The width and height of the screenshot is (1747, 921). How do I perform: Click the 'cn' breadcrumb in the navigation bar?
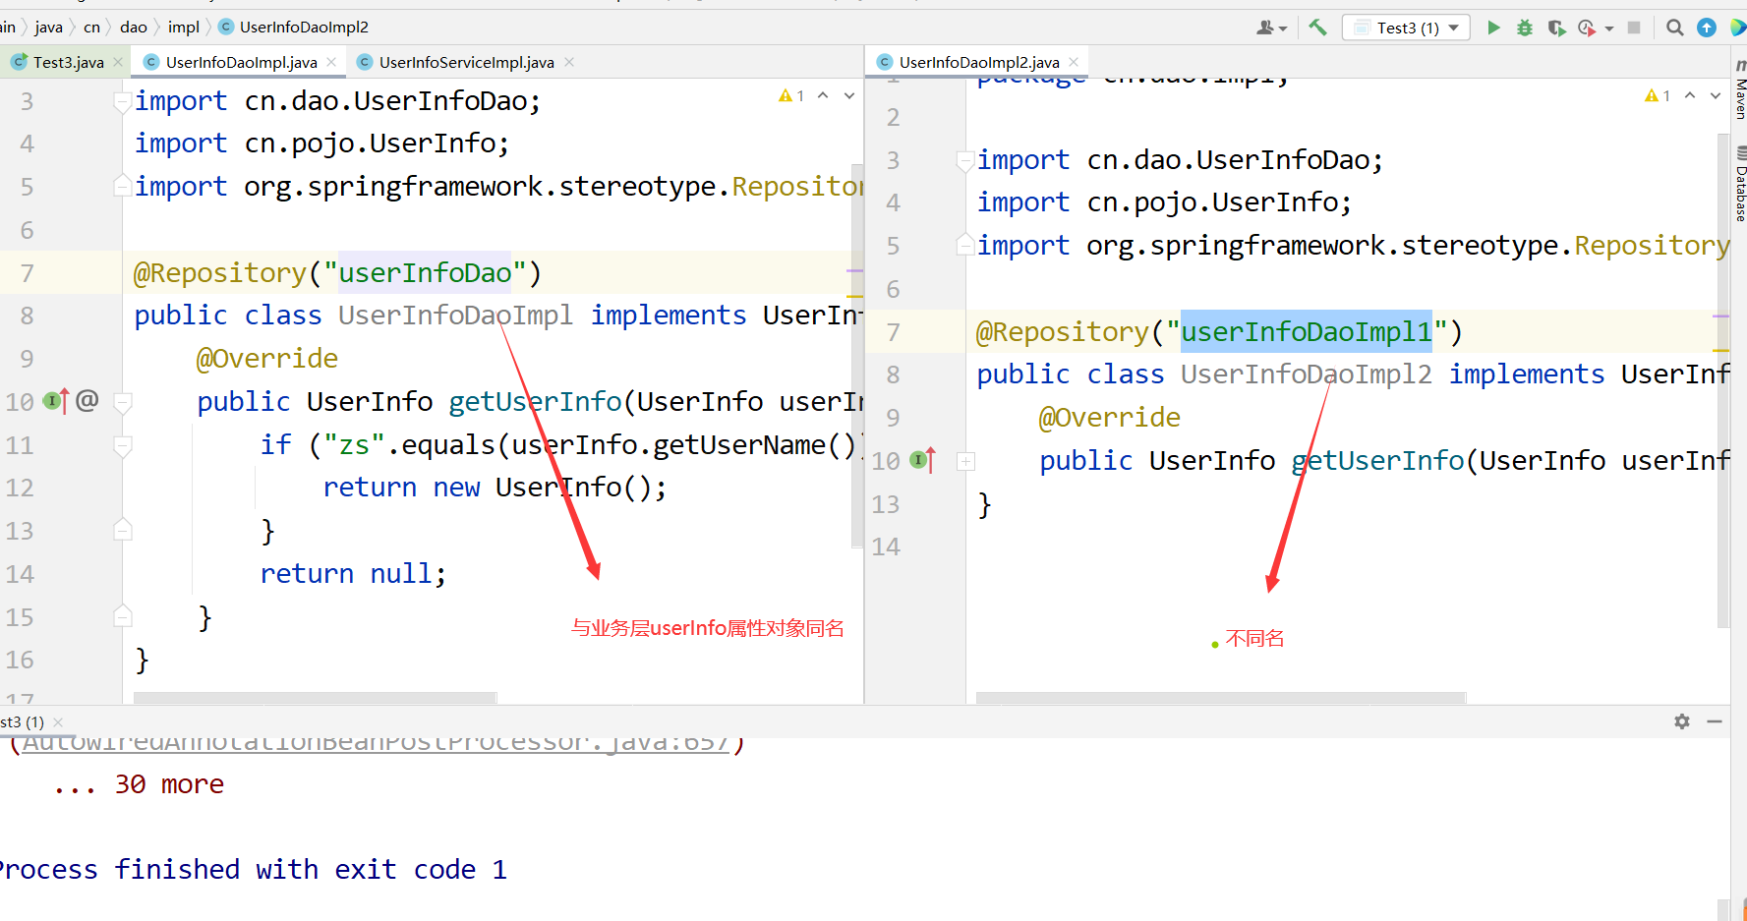tap(91, 28)
